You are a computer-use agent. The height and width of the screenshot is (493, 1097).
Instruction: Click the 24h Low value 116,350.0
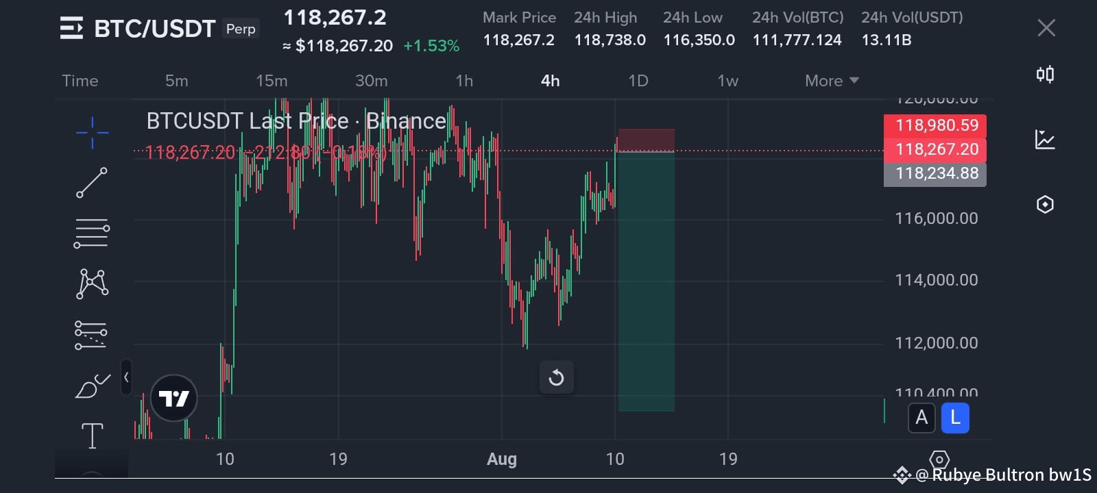click(699, 40)
